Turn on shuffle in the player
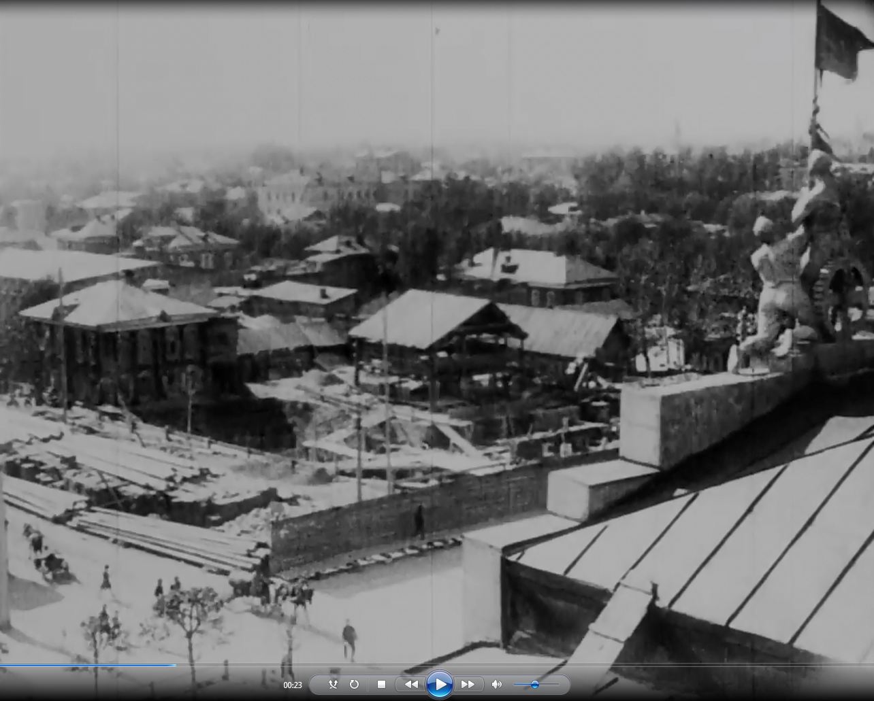The image size is (874, 701). (x=333, y=685)
